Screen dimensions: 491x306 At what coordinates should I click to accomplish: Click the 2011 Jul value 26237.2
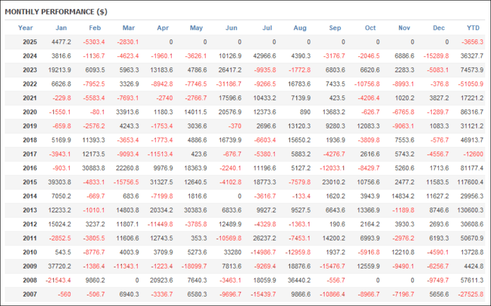click(265, 238)
